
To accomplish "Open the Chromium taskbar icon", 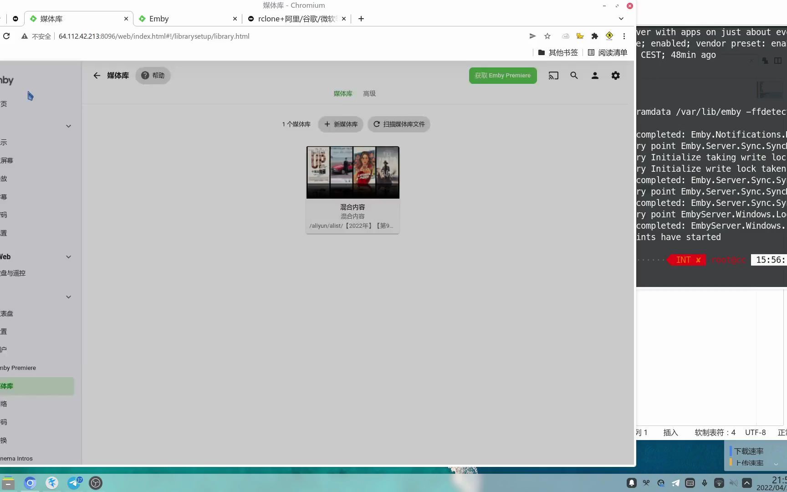I will click(30, 483).
